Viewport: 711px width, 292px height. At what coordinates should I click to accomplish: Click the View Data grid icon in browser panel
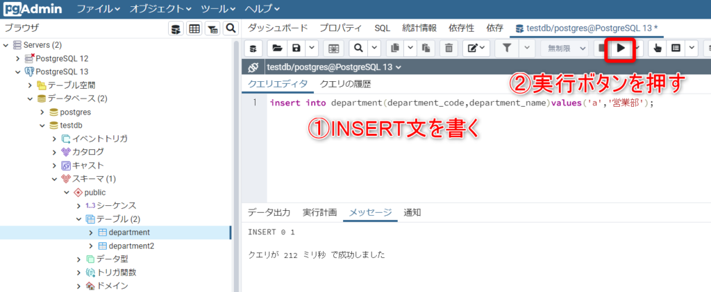click(x=194, y=28)
